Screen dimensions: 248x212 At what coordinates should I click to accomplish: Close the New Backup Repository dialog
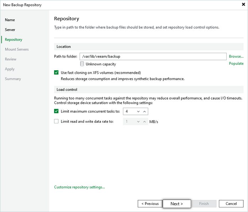[x=243, y=5]
